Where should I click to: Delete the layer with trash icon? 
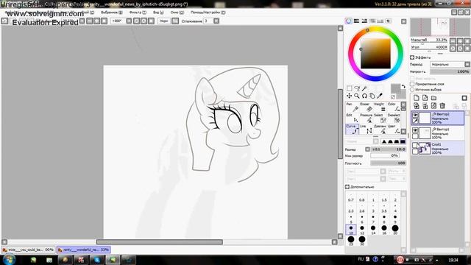442,105
